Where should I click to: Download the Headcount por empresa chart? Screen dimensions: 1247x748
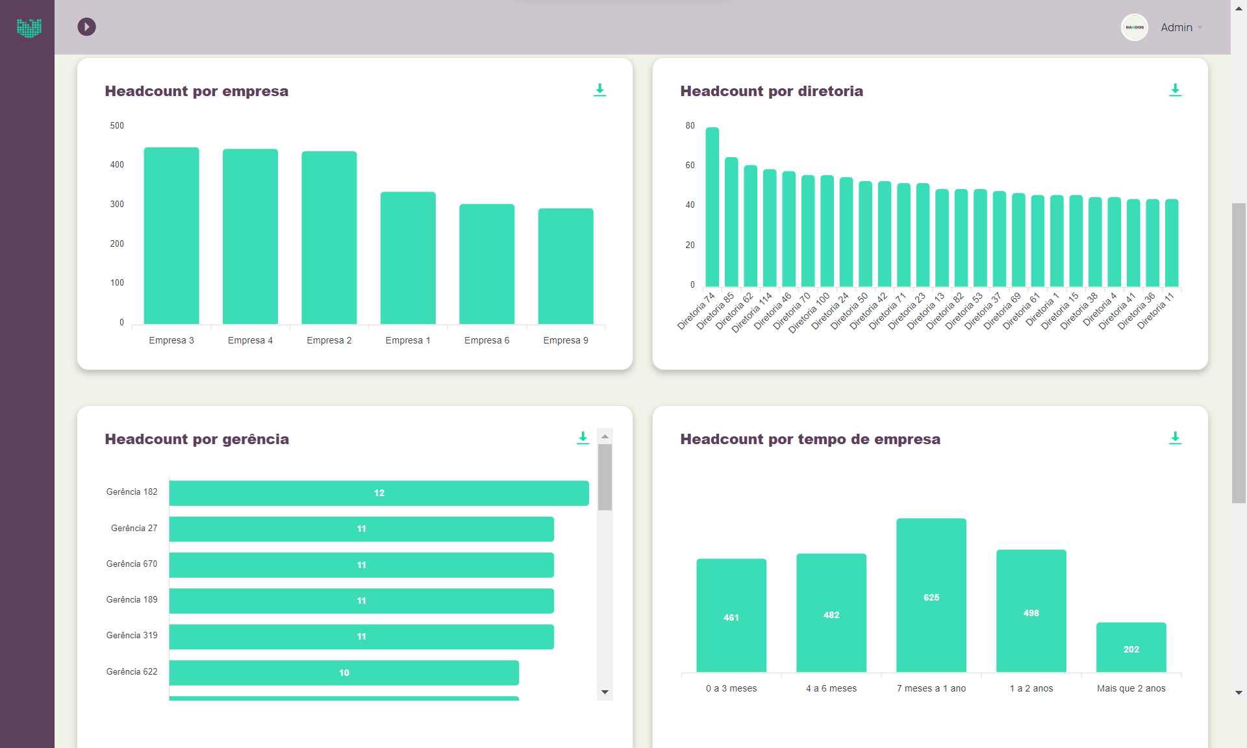599,90
